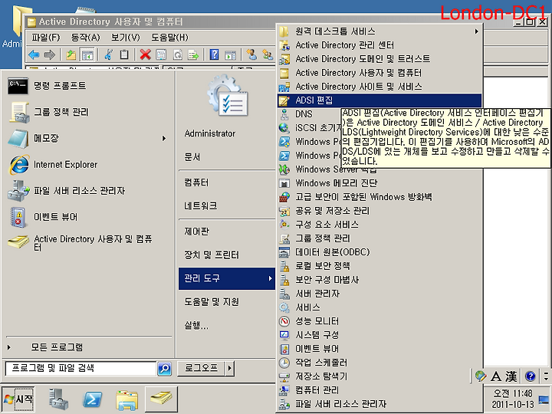The height and width of the screenshot is (414, 552).
Task: Click the PowerShell icon on taskbar
Action: point(92,399)
